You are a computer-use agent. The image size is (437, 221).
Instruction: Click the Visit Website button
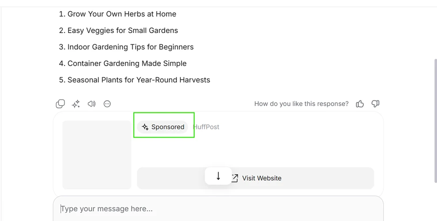[x=255, y=178]
